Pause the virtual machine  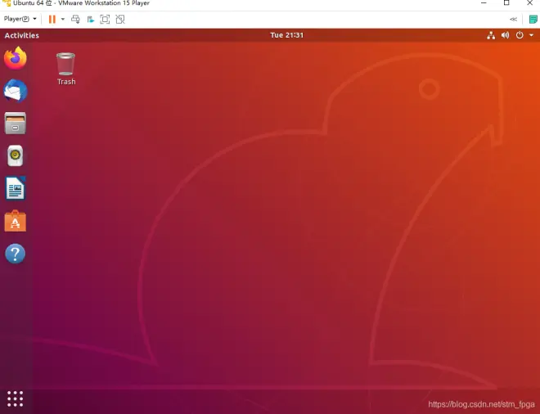(x=52, y=20)
